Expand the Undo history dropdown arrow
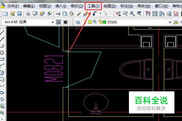 [100, 14]
